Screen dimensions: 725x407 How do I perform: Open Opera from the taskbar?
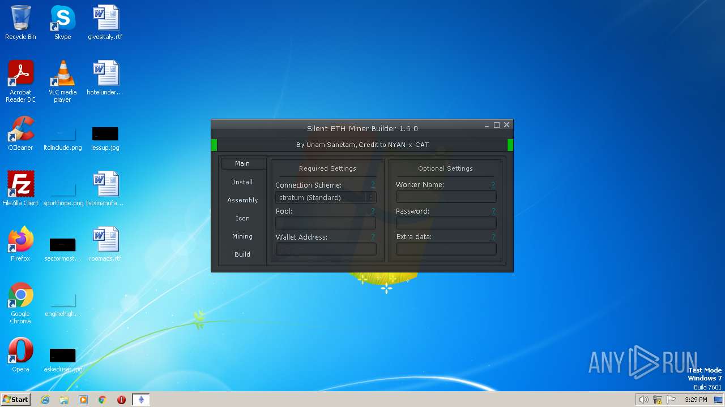[x=121, y=400]
